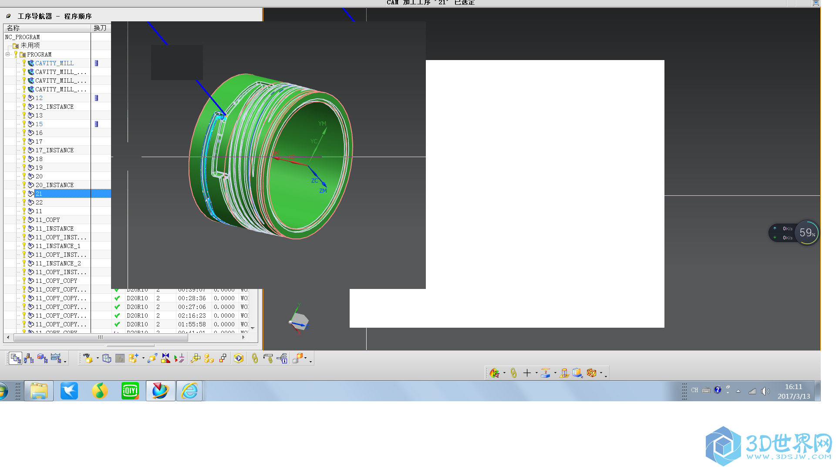The image size is (836, 470).
Task: Open dropdown beside cubes-plus icon
Action: [143, 358]
